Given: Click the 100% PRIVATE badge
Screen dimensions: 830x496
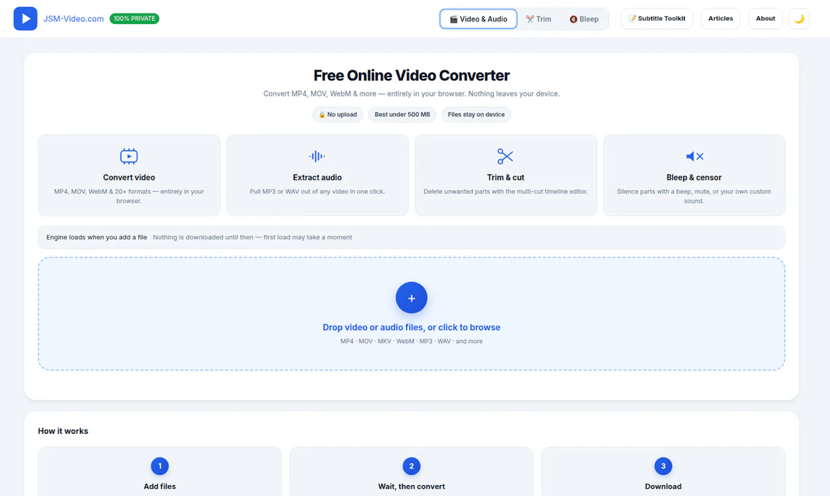Looking at the screenshot, I should [134, 19].
